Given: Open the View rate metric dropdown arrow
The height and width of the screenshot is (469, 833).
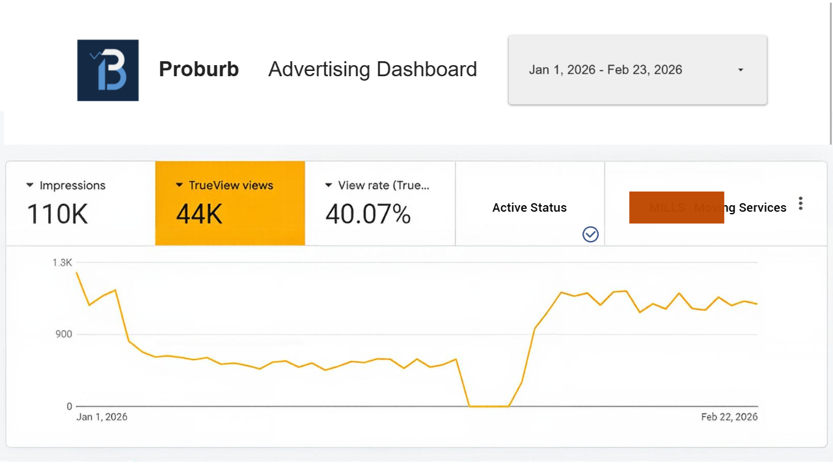Looking at the screenshot, I should coord(329,186).
